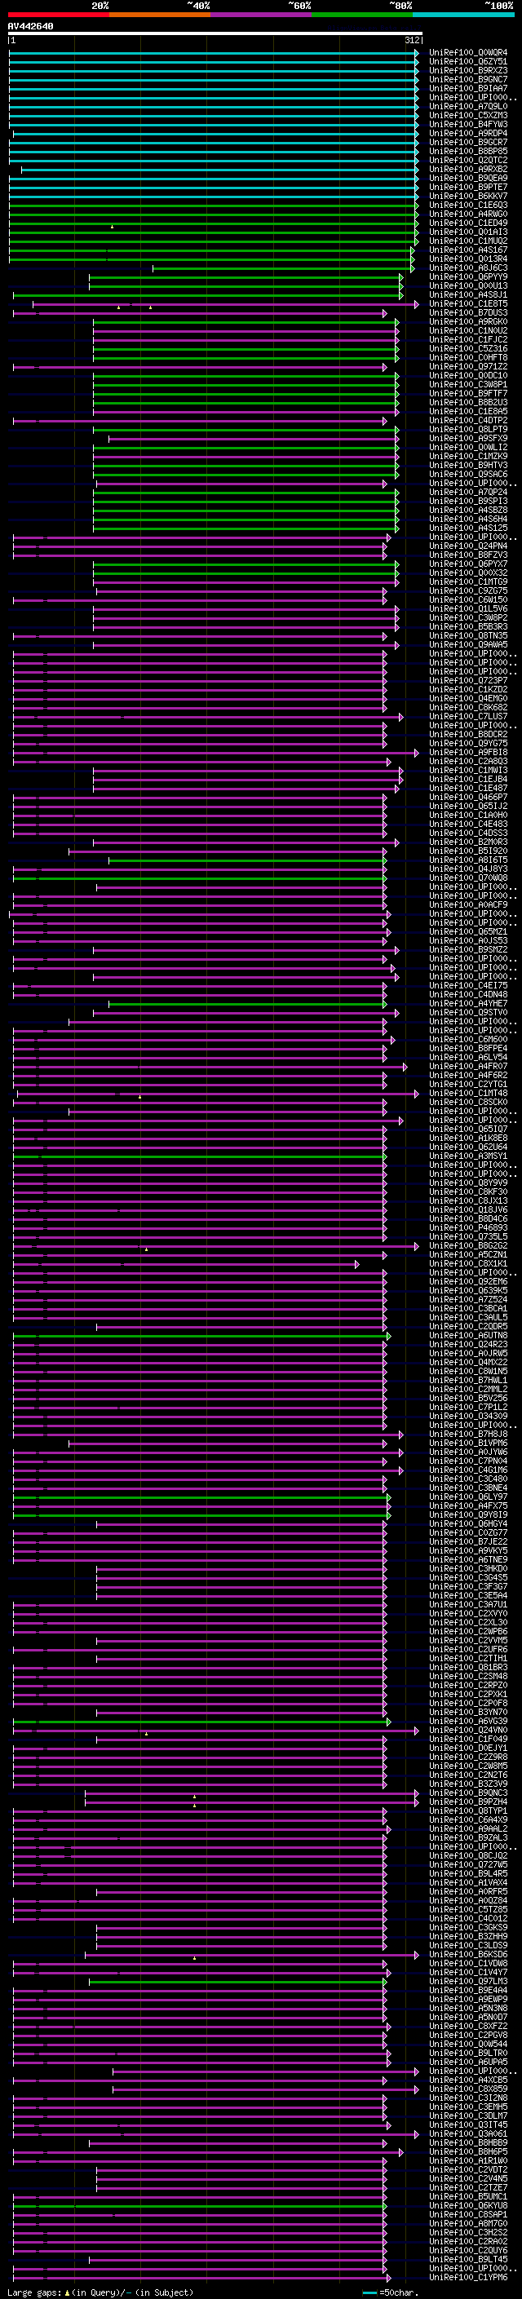Screen dimensions: 522x2299
Task: Click the UniRef100_C0HFT8 label
Action: point(468,357)
